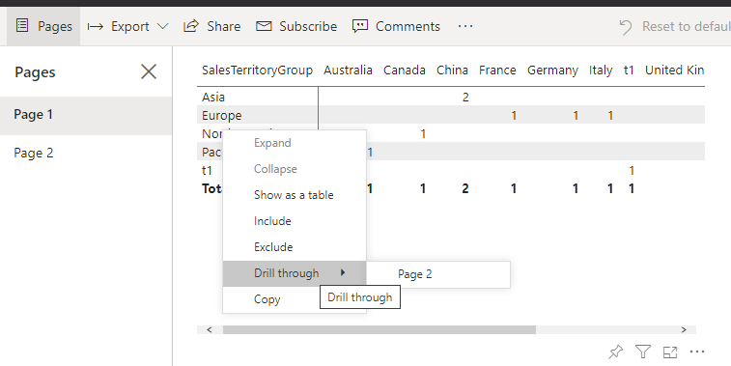This screenshot has width=731, height=366.
Task: Click the Australia column header
Action: [x=348, y=70]
